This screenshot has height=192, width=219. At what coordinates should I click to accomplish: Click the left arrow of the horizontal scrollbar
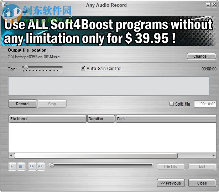coord(11,155)
